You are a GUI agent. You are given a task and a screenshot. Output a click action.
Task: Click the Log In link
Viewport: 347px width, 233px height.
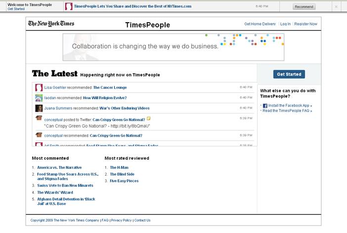[x=285, y=24]
